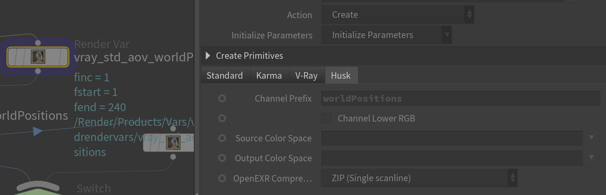Click the Channel Prefix worldPositions field

tap(460, 99)
